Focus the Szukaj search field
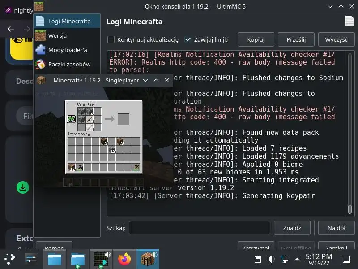This screenshot has height=269, width=358. click(x=200, y=228)
